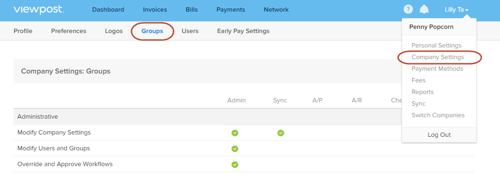This screenshot has height=174, width=500.
Task: Choose Fees from the user menu
Action: coord(419,80)
